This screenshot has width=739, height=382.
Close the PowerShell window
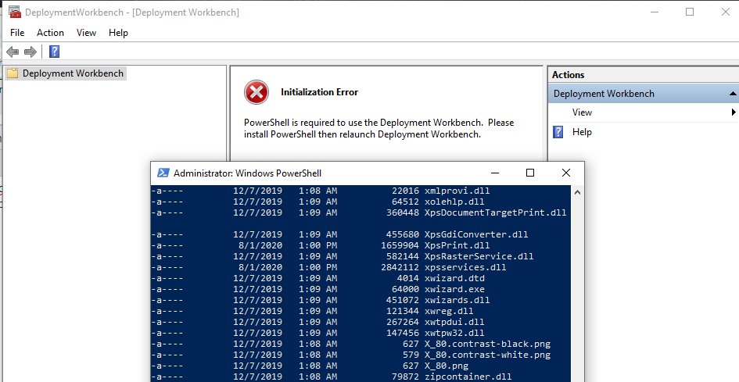pos(566,173)
